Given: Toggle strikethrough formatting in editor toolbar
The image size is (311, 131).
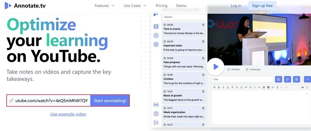Looking at the screenshot, I should coord(232,87).
